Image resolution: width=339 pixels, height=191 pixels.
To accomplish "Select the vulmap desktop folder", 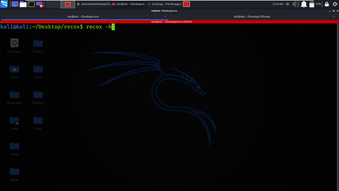I will (x=14, y=149).
